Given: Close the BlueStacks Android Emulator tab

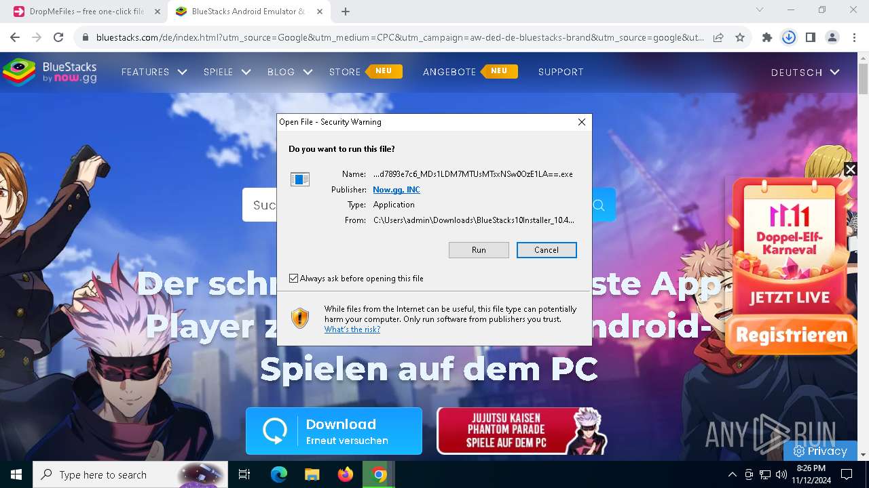Looking at the screenshot, I should tap(320, 12).
